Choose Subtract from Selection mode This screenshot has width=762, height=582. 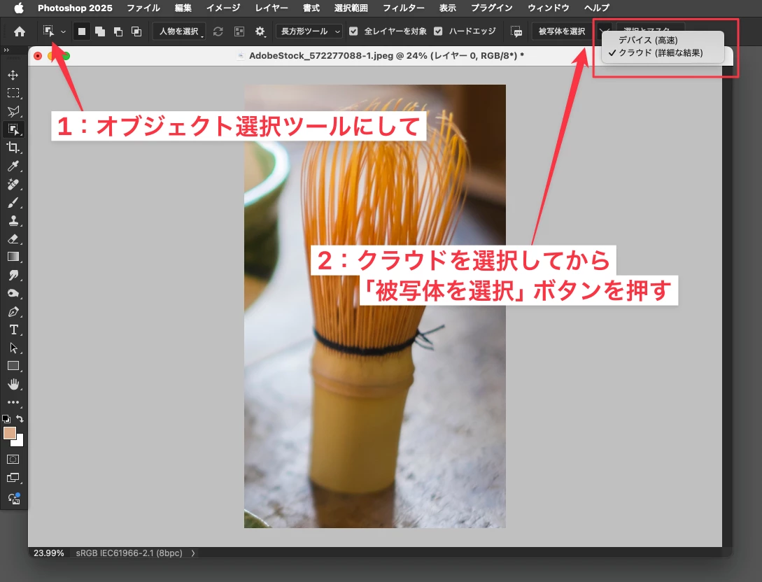coord(118,31)
